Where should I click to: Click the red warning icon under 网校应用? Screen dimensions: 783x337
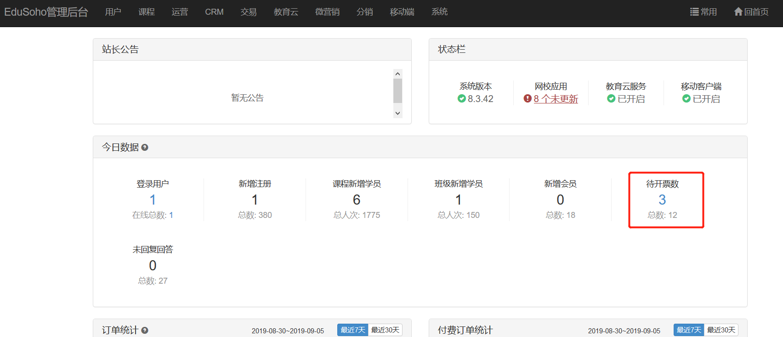(x=528, y=98)
